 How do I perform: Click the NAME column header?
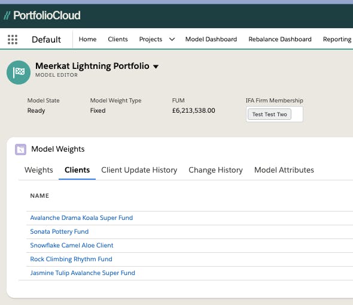(39, 196)
